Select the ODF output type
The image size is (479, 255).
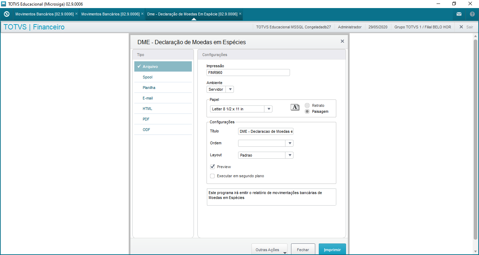[x=163, y=130]
